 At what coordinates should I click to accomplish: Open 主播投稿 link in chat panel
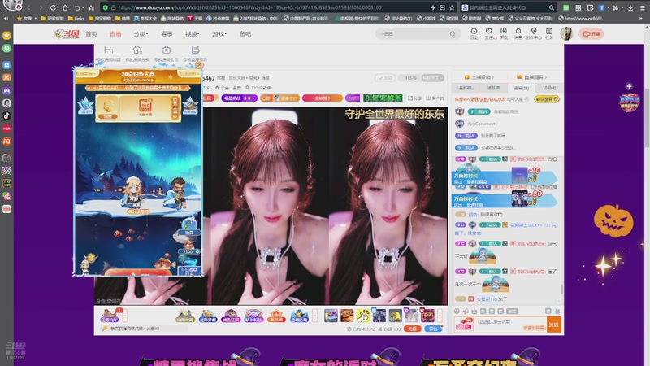click(479, 77)
